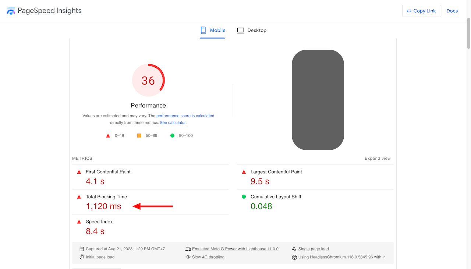Click the red triangle beside First Contentful Paint

pos(79,172)
